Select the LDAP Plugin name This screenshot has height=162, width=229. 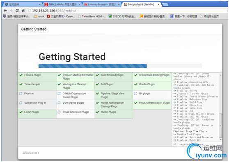pos(32,112)
